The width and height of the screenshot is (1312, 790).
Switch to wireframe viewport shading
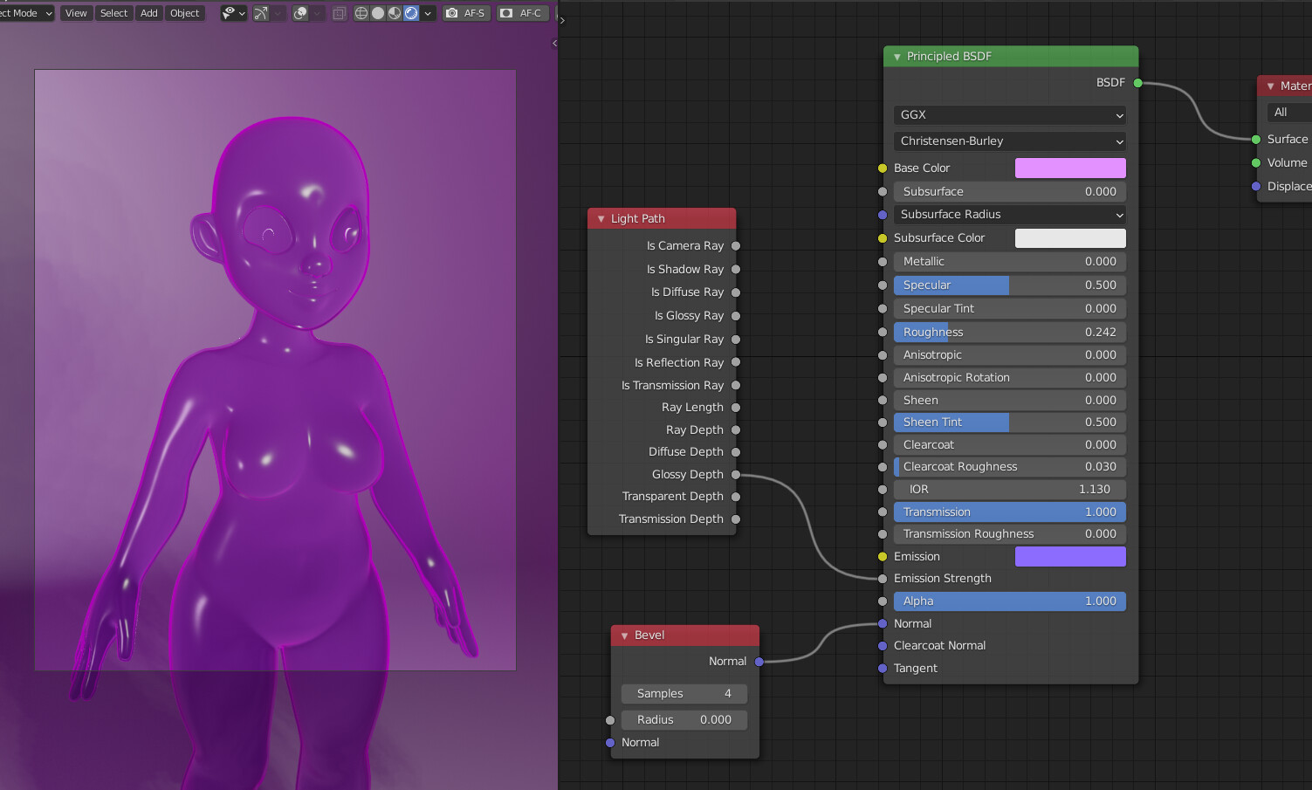pyautogui.click(x=361, y=13)
